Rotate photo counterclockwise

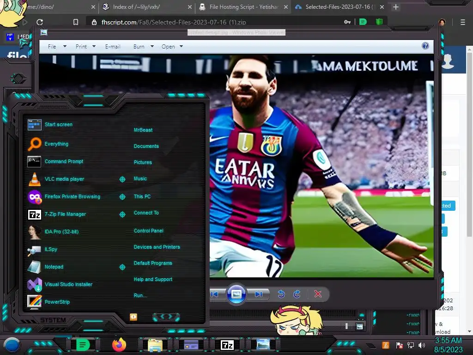click(281, 294)
